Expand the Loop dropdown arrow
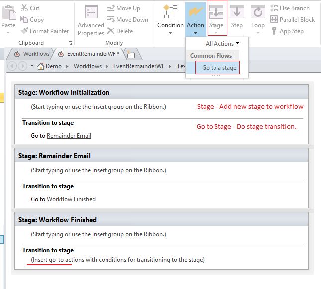 258,33
